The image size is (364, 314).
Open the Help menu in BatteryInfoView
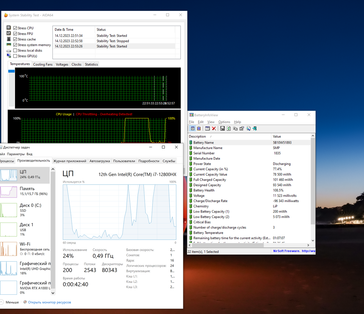coord(238,122)
